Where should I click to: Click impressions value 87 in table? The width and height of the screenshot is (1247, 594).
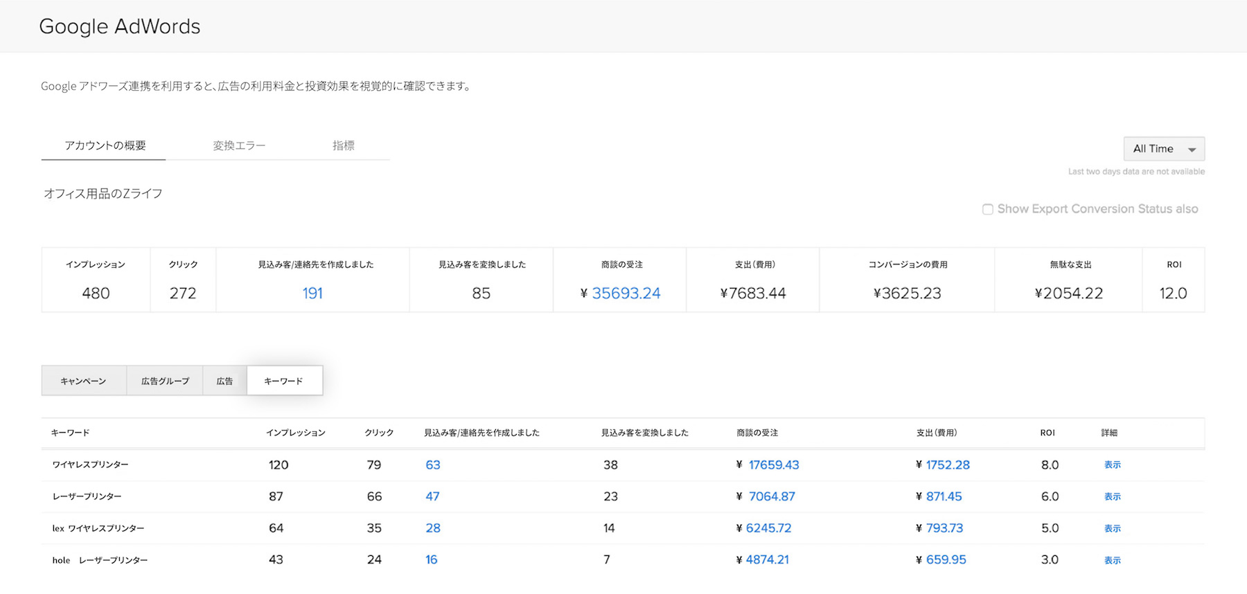pyautogui.click(x=276, y=496)
